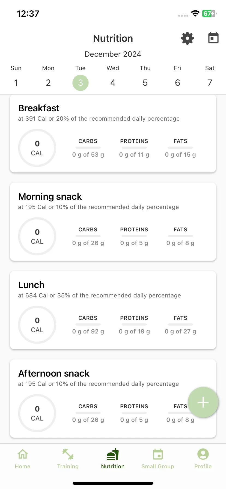This screenshot has width=226, height=489.
Task: Open the Morning snack meal card
Action: point(113,222)
